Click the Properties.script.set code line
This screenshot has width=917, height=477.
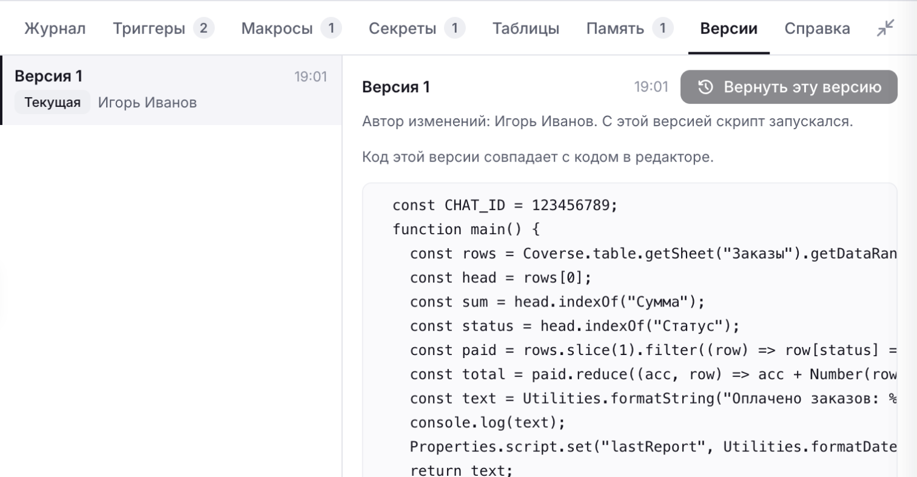653,447
